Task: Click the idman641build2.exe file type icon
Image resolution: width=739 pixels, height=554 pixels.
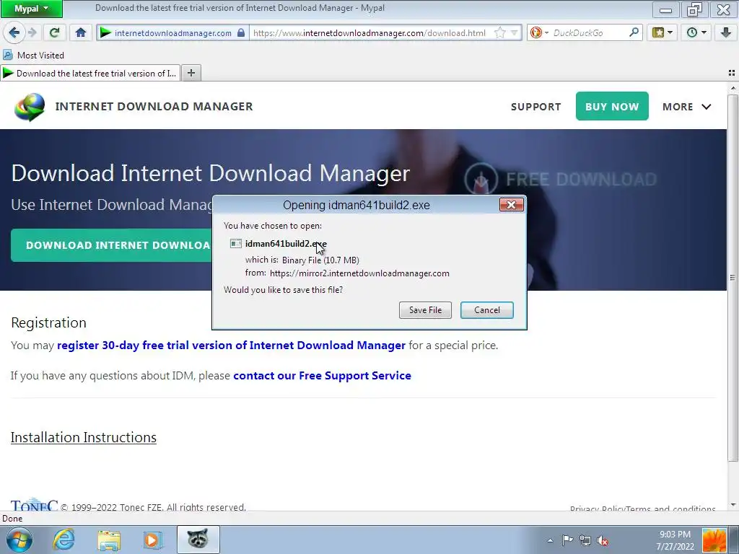Action: (x=236, y=244)
